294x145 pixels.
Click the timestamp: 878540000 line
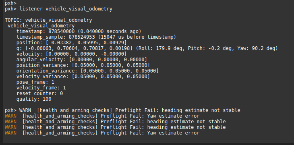79,31
